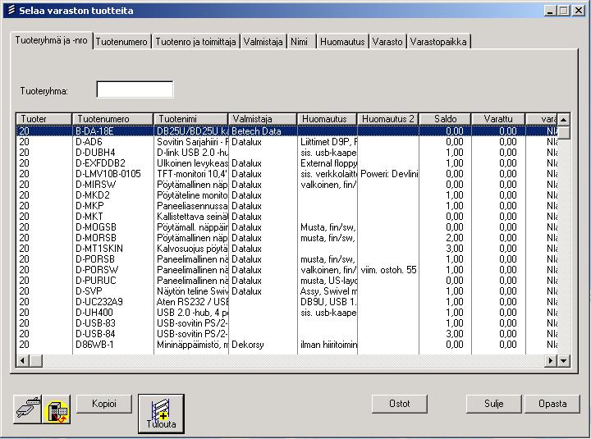Click the barcode scanner icon button
This screenshot has width=591, height=439.
pos(28,409)
